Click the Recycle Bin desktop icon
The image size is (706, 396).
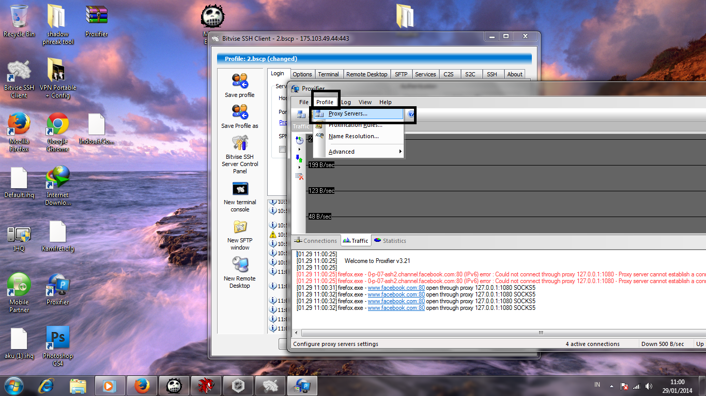tap(19, 21)
